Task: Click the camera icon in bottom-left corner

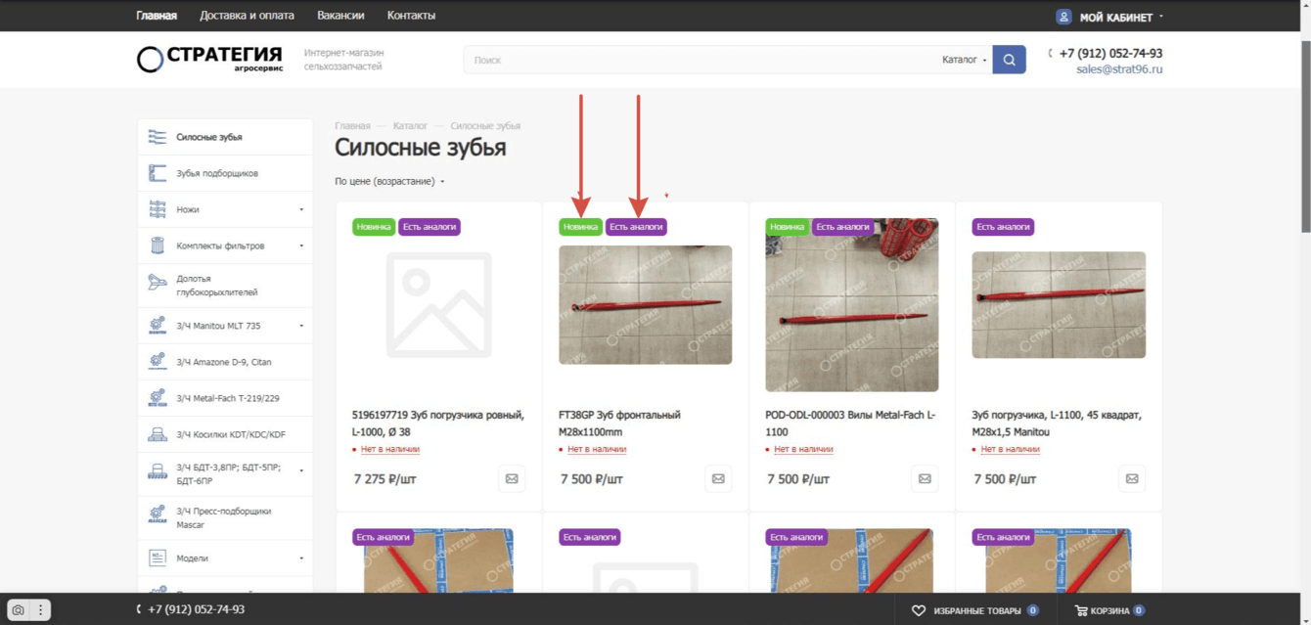Action: point(18,609)
